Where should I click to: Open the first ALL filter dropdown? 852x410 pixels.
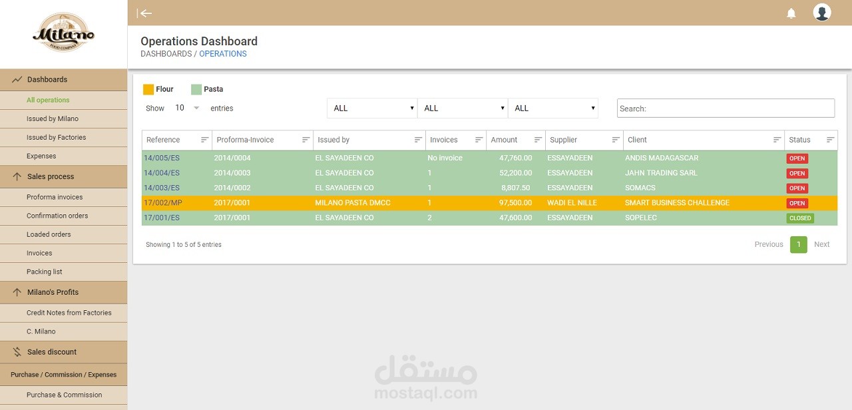click(x=372, y=108)
